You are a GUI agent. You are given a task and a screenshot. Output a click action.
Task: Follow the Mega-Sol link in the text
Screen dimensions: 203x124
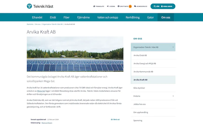point(41,91)
